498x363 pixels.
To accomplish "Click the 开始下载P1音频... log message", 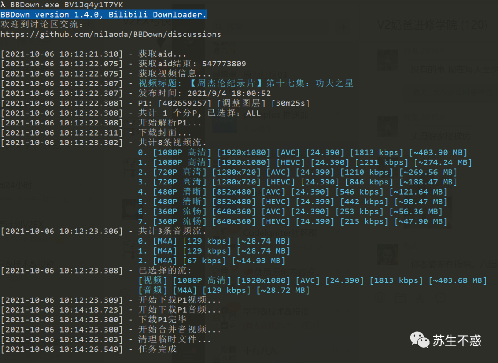I will [179, 310].
